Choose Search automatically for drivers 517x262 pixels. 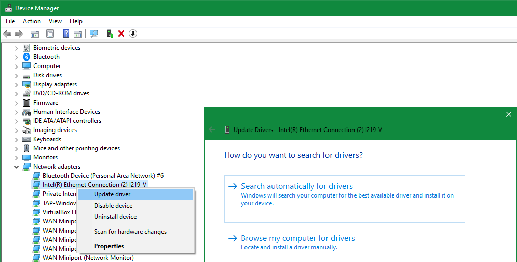point(296,186)
